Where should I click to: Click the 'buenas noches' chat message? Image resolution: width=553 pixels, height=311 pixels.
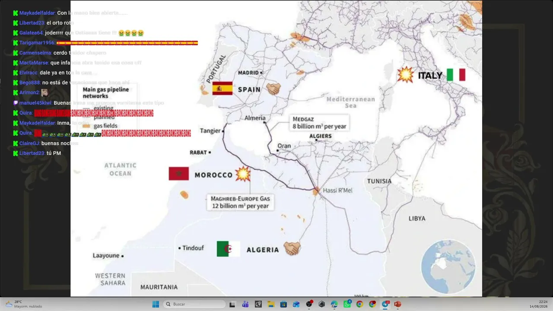(60, 143)
